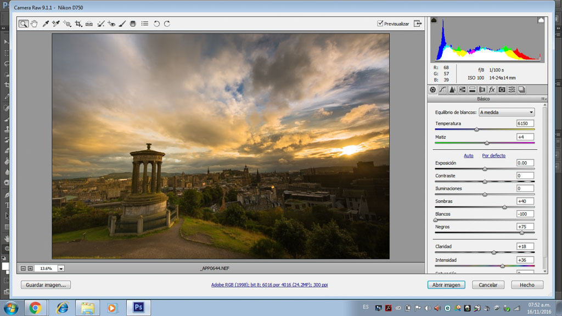
Task: Toggle highlight clipping warning in histogram
Action: 541,20
